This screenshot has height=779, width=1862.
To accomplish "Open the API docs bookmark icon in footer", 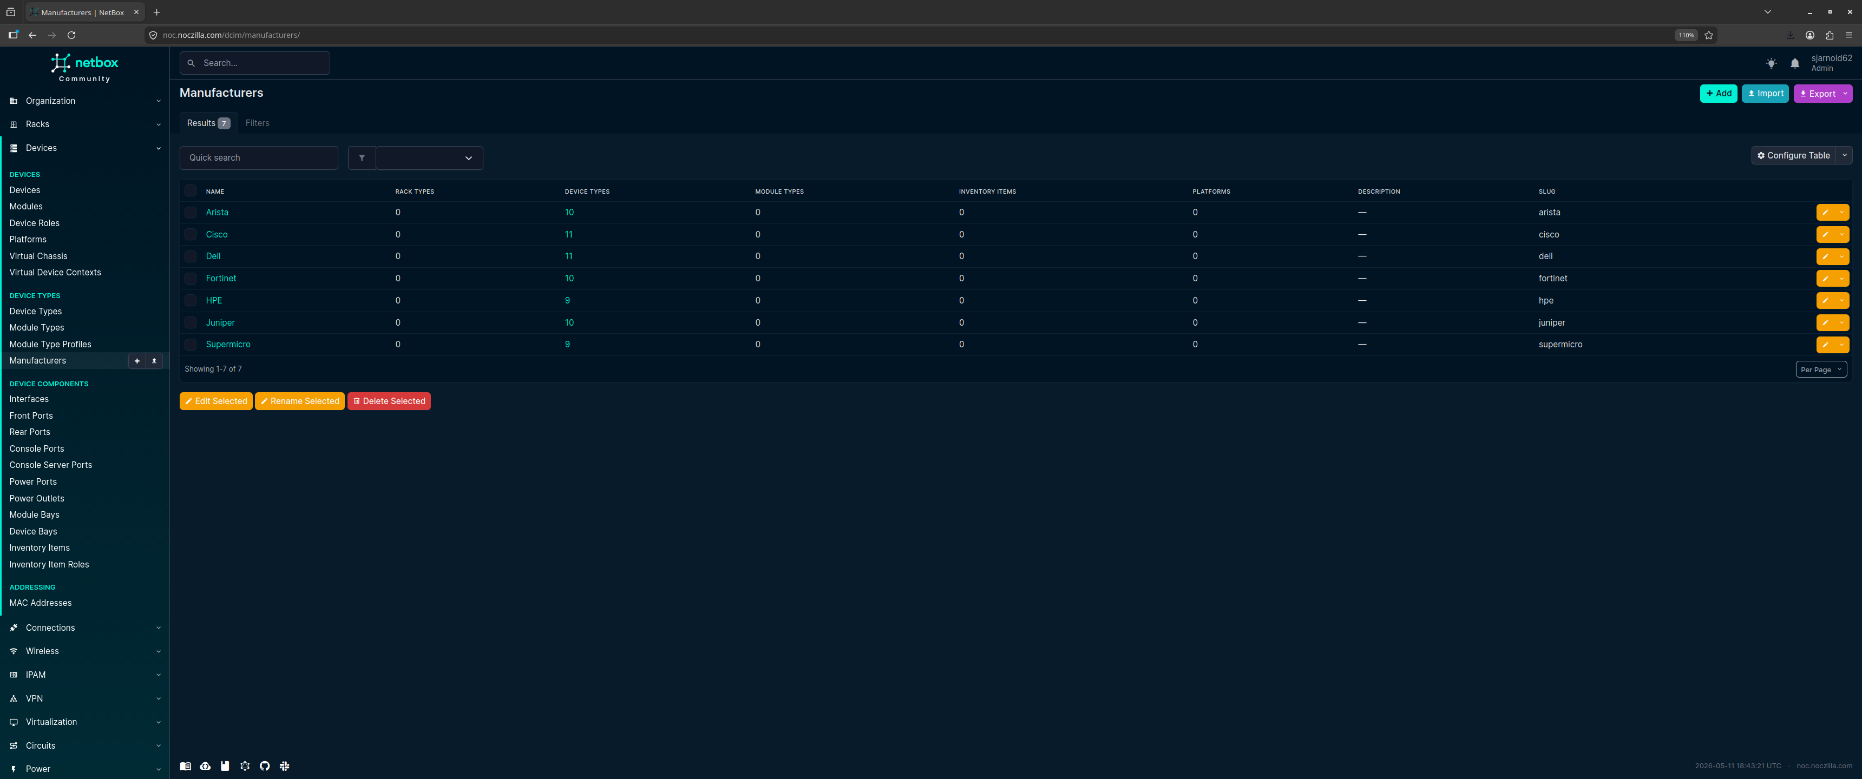I will 225,766.
